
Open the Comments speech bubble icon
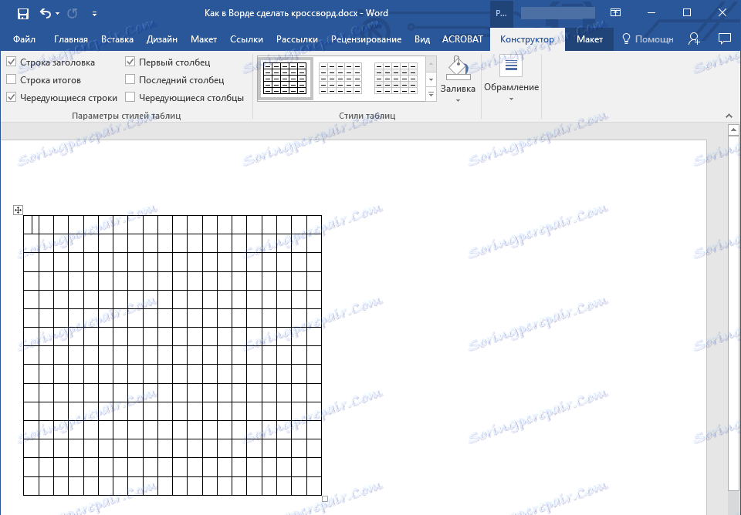click(724, 39)
